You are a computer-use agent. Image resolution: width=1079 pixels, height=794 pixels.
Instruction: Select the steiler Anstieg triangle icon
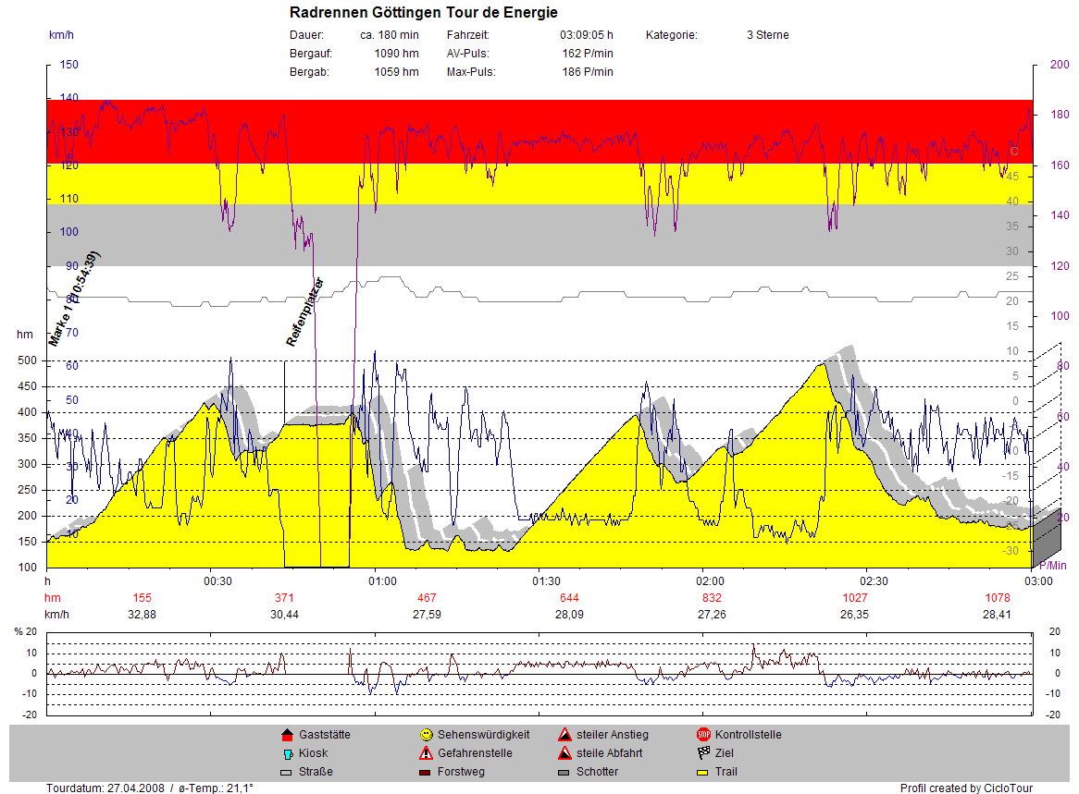[564, 735]
